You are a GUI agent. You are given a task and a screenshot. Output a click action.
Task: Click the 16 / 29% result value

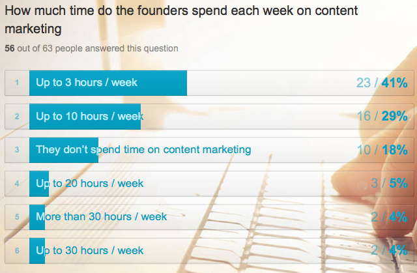pos(382,116)
